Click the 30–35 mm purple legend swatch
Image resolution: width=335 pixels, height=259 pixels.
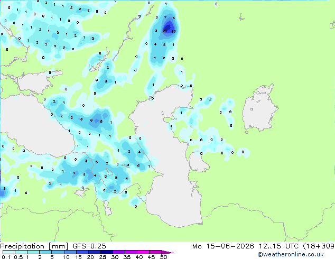click(x=118, y=252)
